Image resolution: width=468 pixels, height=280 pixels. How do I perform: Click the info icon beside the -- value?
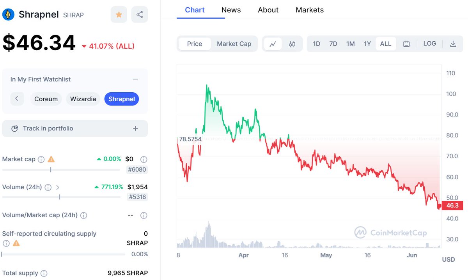[144, 215]
